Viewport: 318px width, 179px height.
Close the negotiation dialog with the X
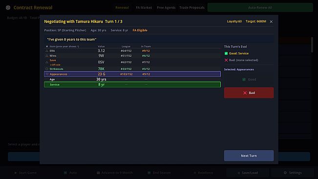(271, 22)
